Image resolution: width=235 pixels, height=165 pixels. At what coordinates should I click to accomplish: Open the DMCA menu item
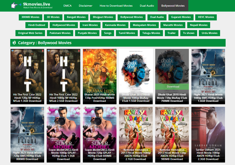coord(67,6)
